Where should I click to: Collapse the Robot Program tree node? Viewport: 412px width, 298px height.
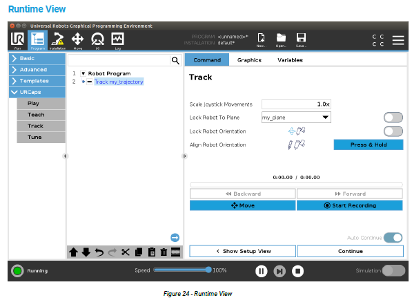tap(83, 73)
